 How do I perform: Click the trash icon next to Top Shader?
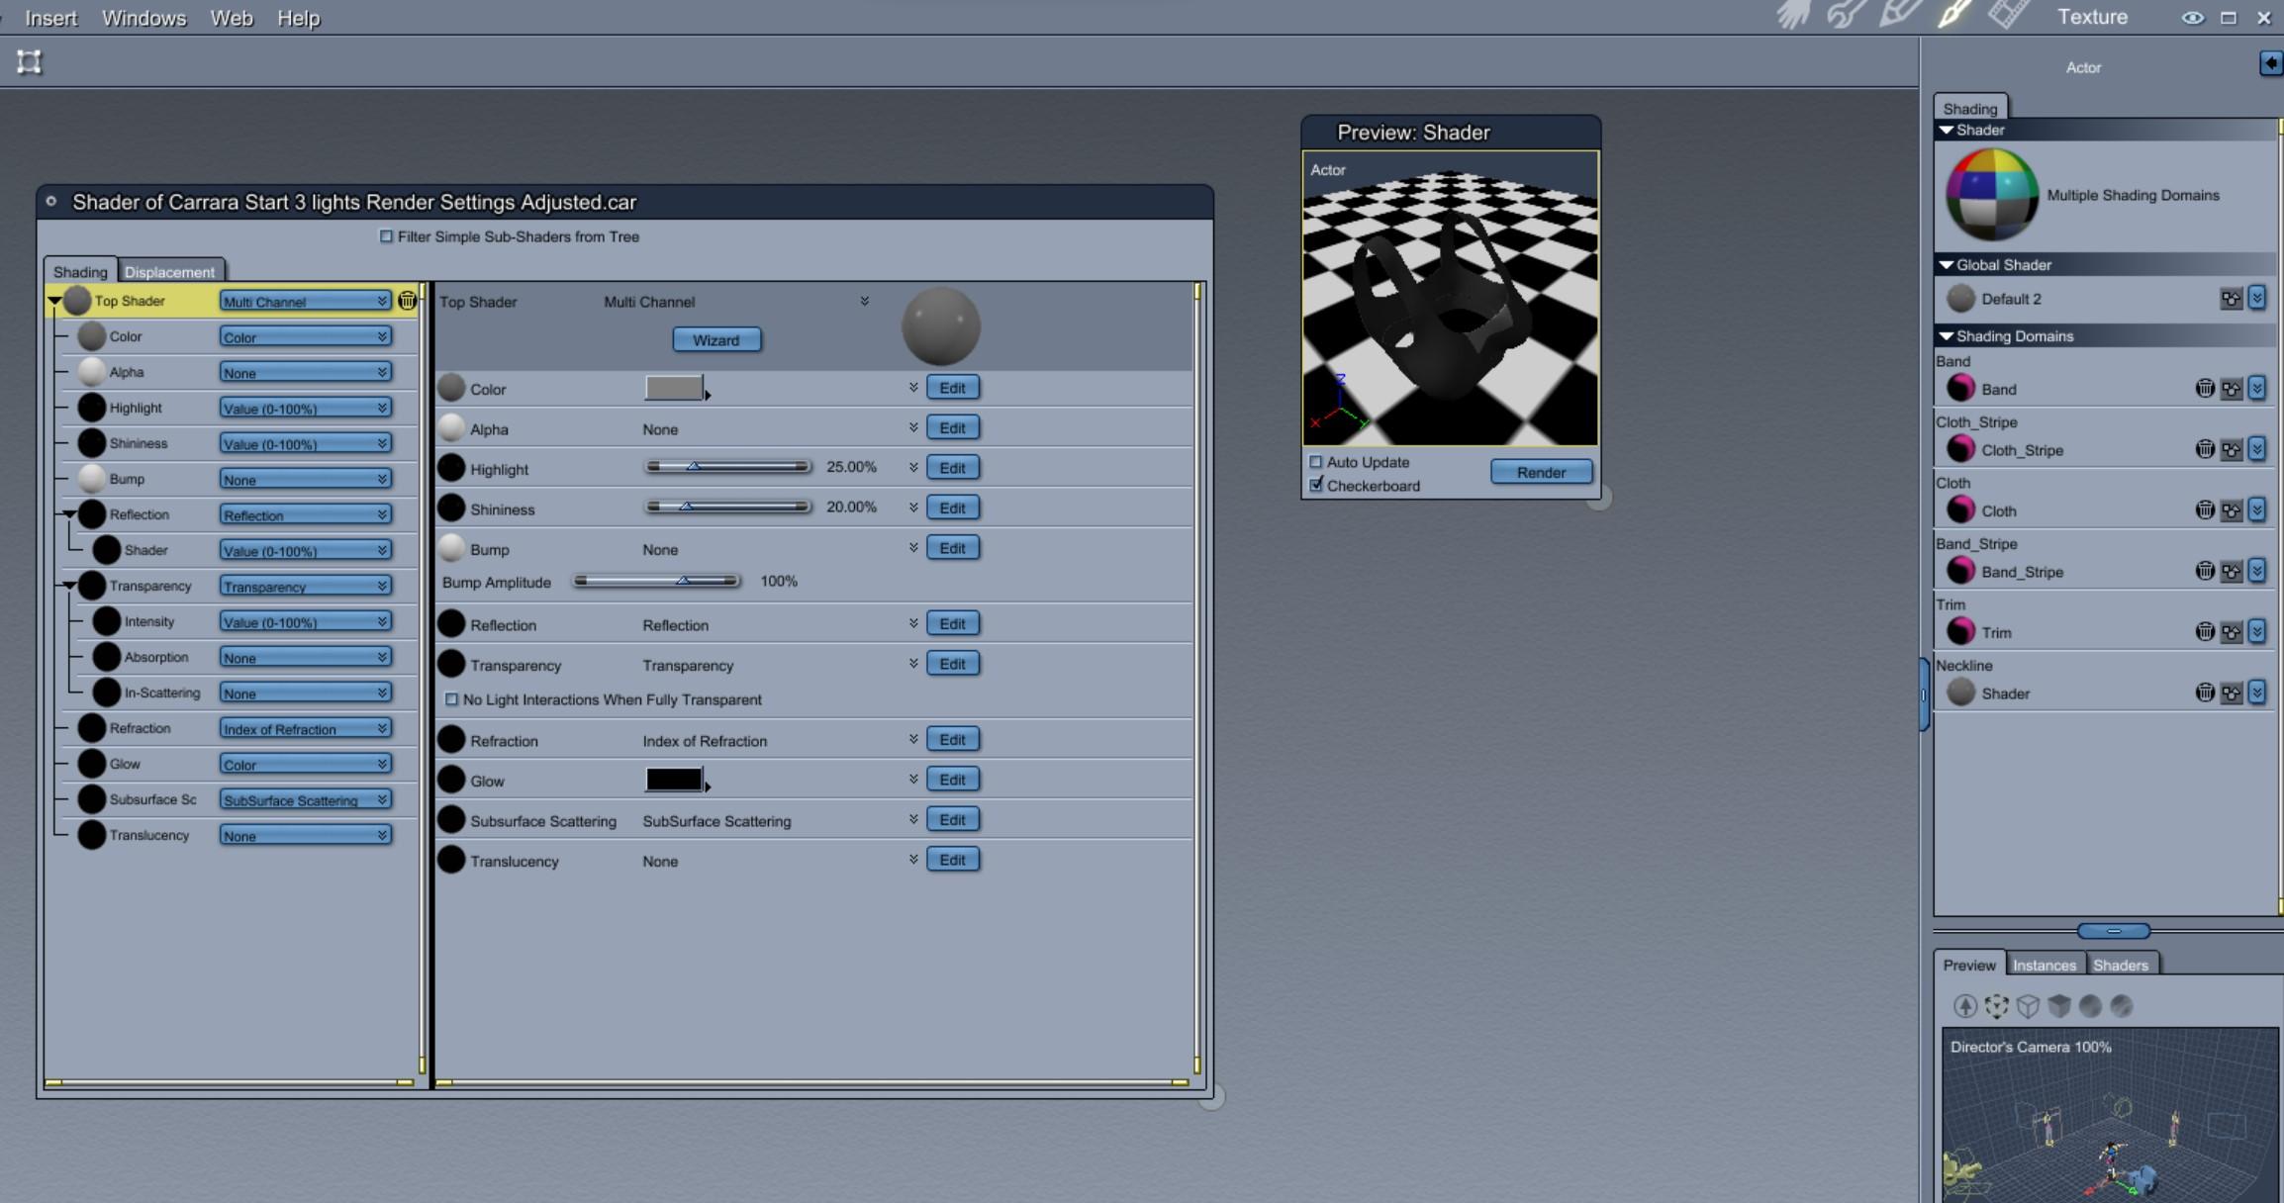(407, 301)
